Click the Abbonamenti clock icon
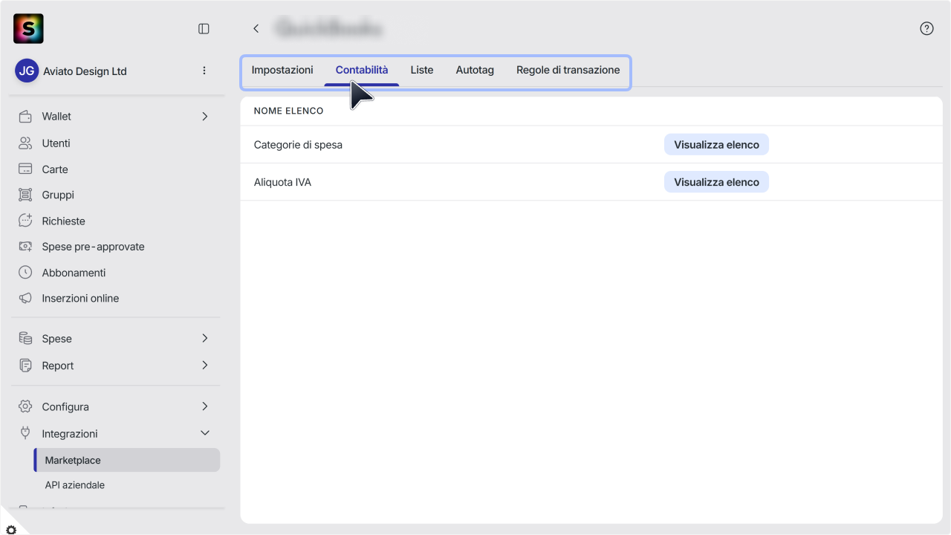 [x=25, y=273]
